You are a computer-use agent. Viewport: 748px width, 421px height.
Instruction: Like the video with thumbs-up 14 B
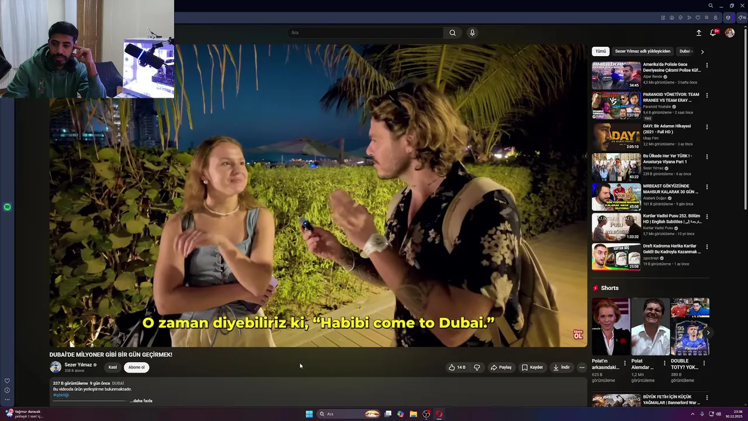[457, 367]
